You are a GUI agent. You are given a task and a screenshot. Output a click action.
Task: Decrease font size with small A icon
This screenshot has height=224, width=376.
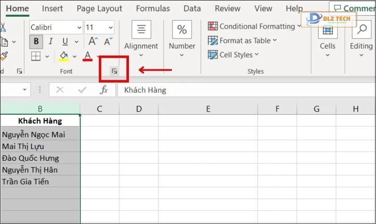pyautogui.click(x=108, y=41)
